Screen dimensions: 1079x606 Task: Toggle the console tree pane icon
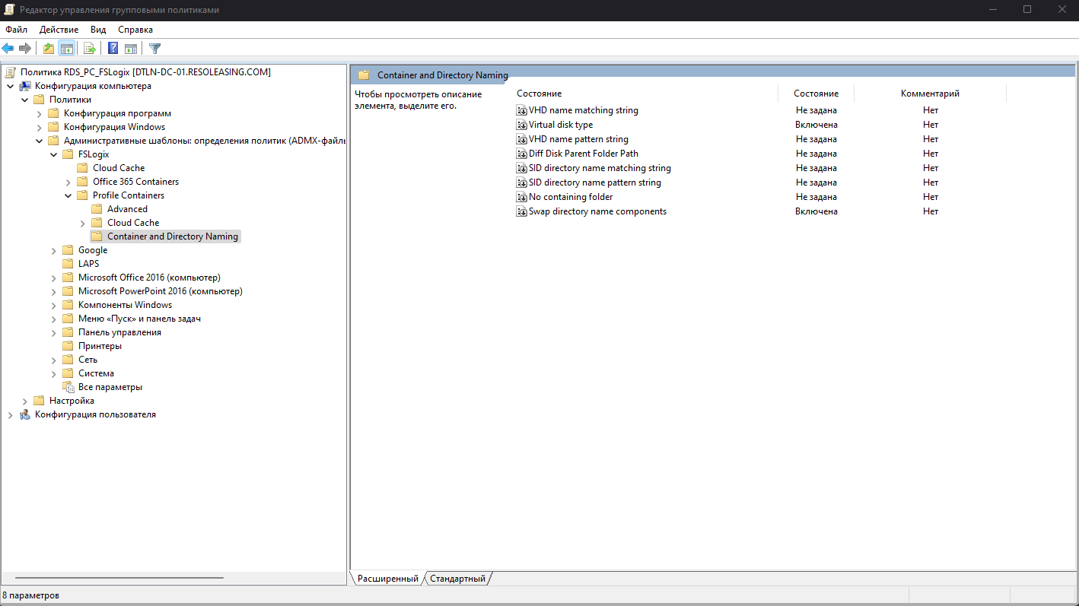click(x=67, y=48)
